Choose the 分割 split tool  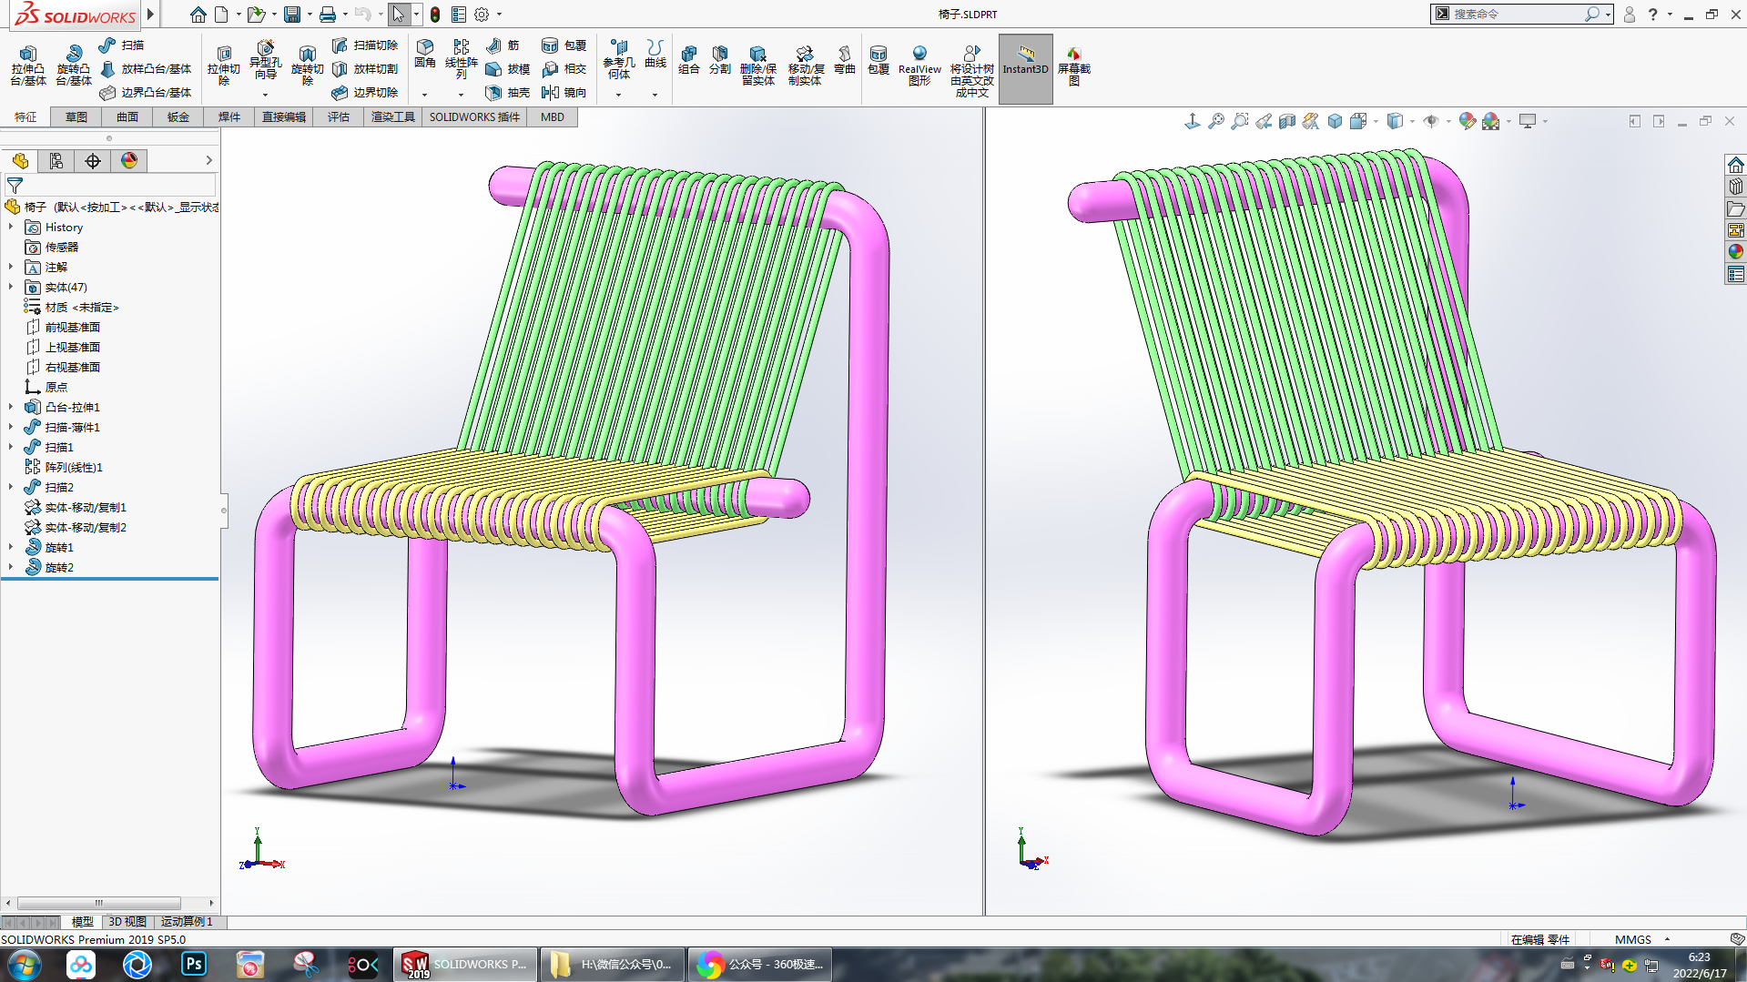click(720, 60)
